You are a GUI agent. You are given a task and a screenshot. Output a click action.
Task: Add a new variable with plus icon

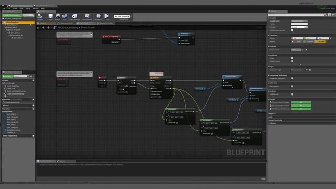33,109
